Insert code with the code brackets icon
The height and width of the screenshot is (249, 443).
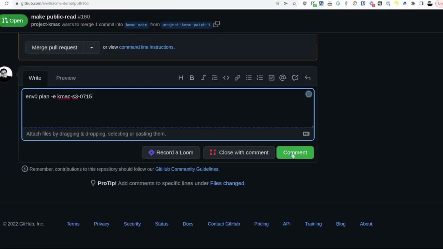226,78
